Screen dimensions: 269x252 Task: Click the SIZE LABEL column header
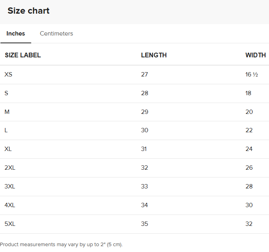[23, 55]
